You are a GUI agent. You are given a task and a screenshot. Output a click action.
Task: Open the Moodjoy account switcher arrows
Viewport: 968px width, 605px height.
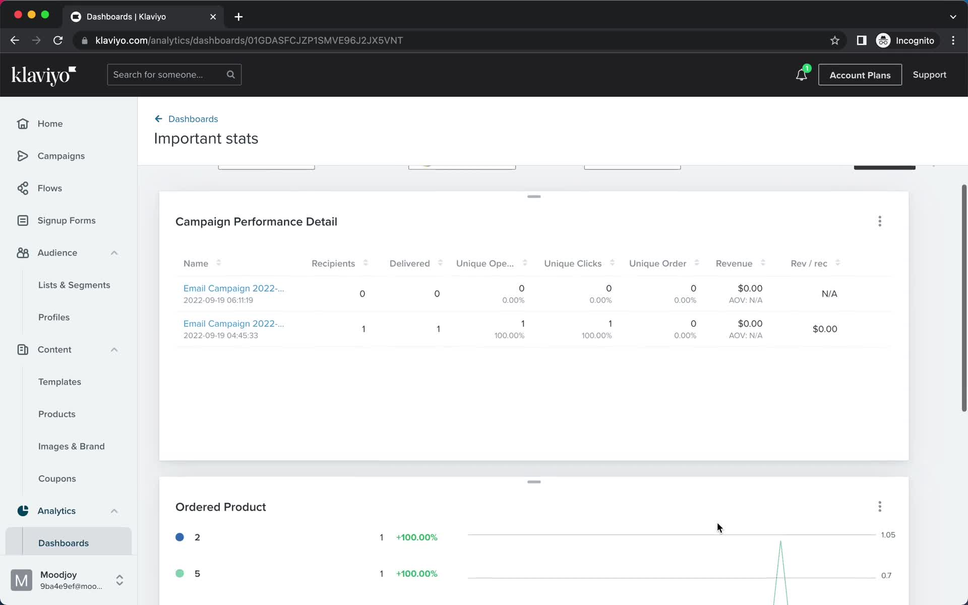click(x=119, y=580)
